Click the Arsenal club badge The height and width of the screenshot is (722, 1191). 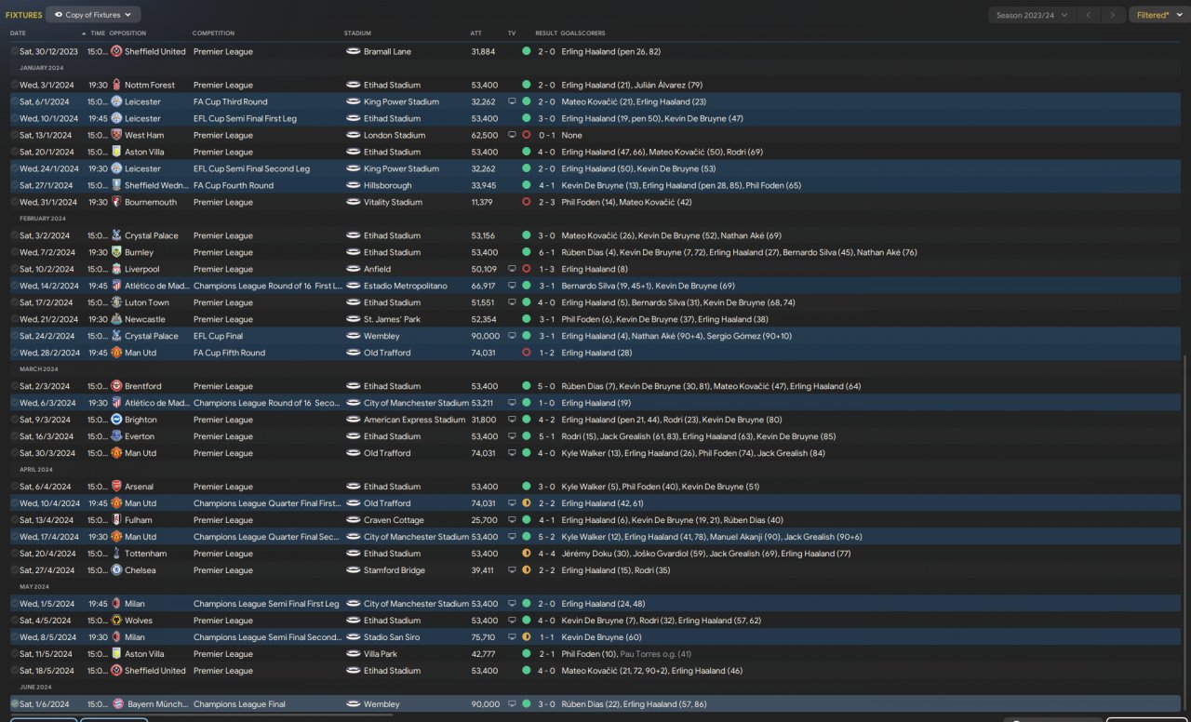pyautogui.click(x=116, y=487)
